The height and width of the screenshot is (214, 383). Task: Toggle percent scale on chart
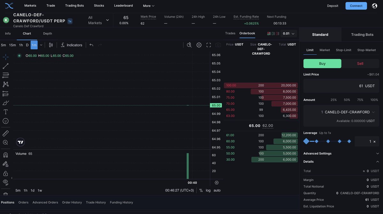(201, 190)
